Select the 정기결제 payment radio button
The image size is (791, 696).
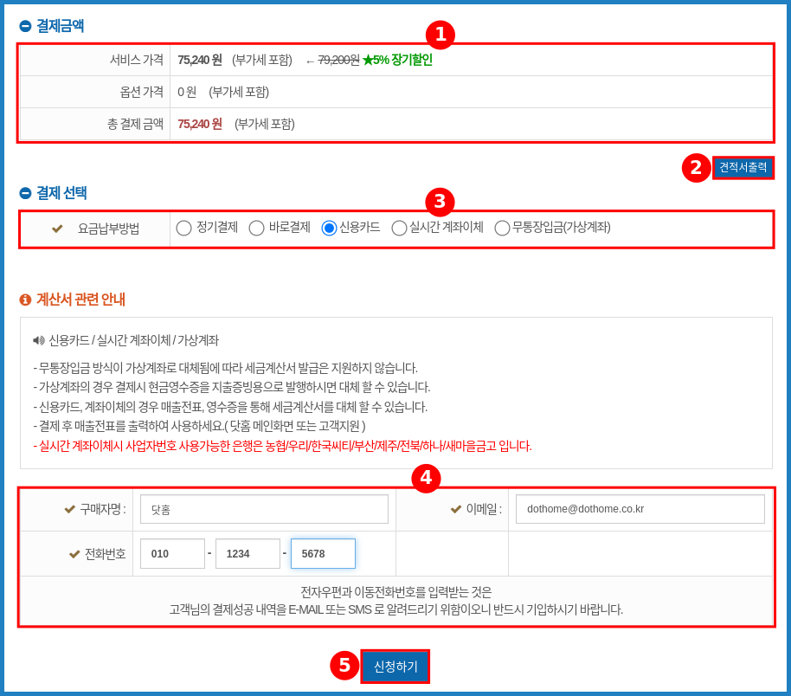(183, 228)
